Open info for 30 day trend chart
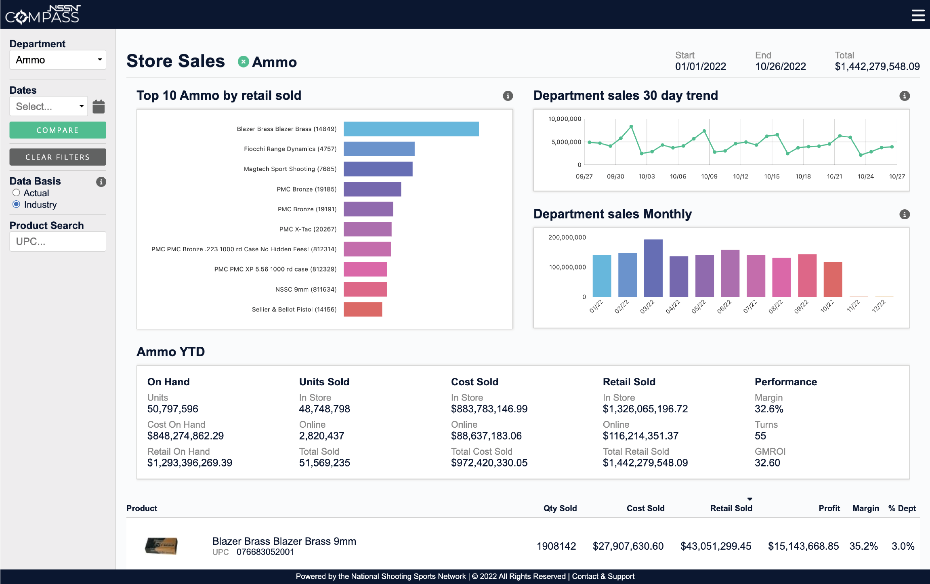The height and width of the screenshot is (584, 930). coord(905,96)
